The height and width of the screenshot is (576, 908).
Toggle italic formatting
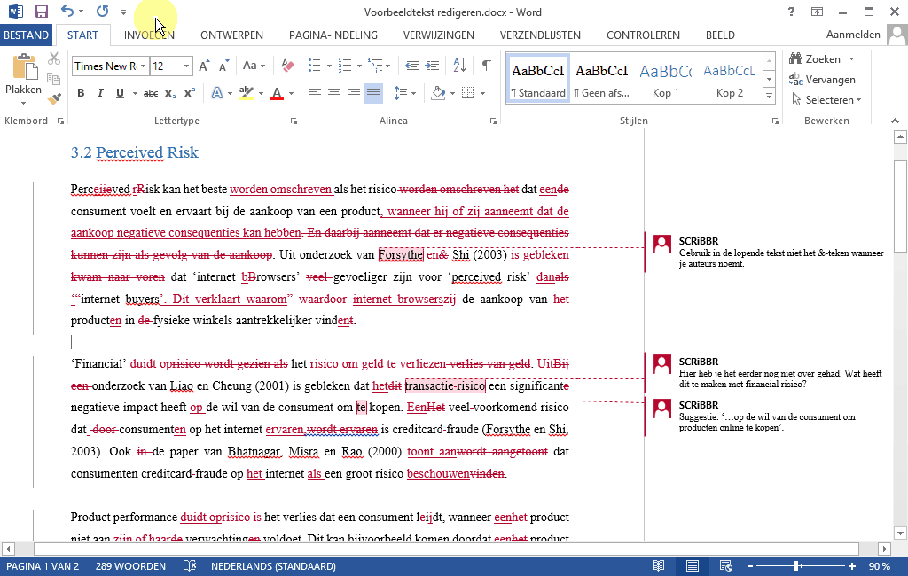pyautogui.click(x=100, y=93)
